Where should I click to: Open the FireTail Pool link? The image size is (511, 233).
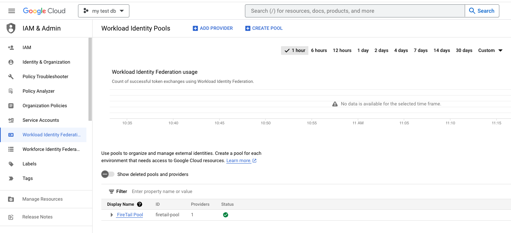tap(130, 215)
